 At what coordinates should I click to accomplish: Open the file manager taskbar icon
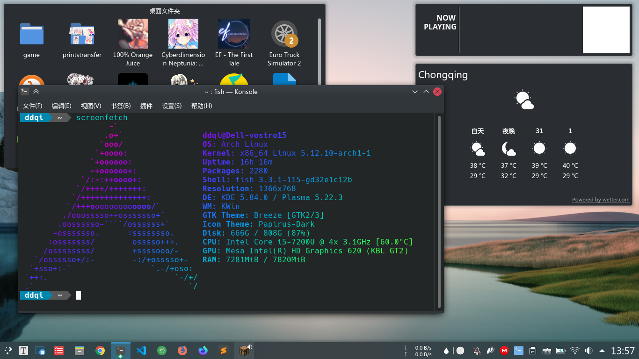80,350
